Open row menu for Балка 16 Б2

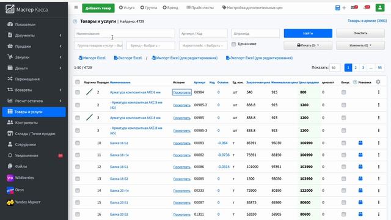pyautogui.click(x=379, y=143)
